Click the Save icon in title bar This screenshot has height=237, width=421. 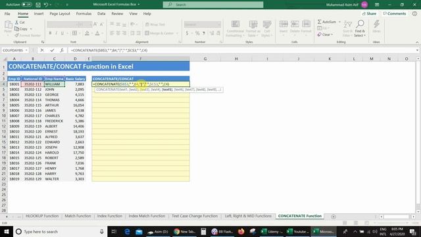[x=38, y=5]
